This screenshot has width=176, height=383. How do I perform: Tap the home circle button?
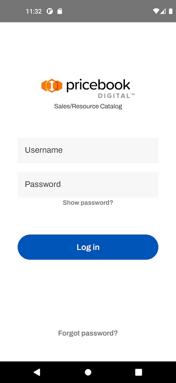click(88, 372)
